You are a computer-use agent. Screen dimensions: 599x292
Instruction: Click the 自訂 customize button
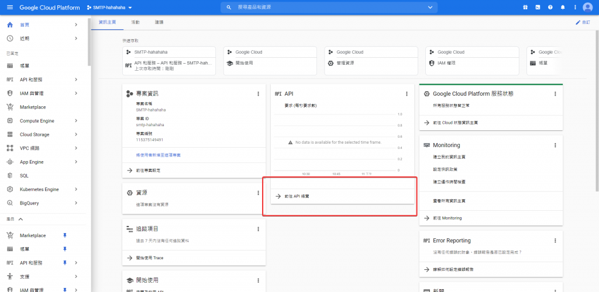click(583, 23)
